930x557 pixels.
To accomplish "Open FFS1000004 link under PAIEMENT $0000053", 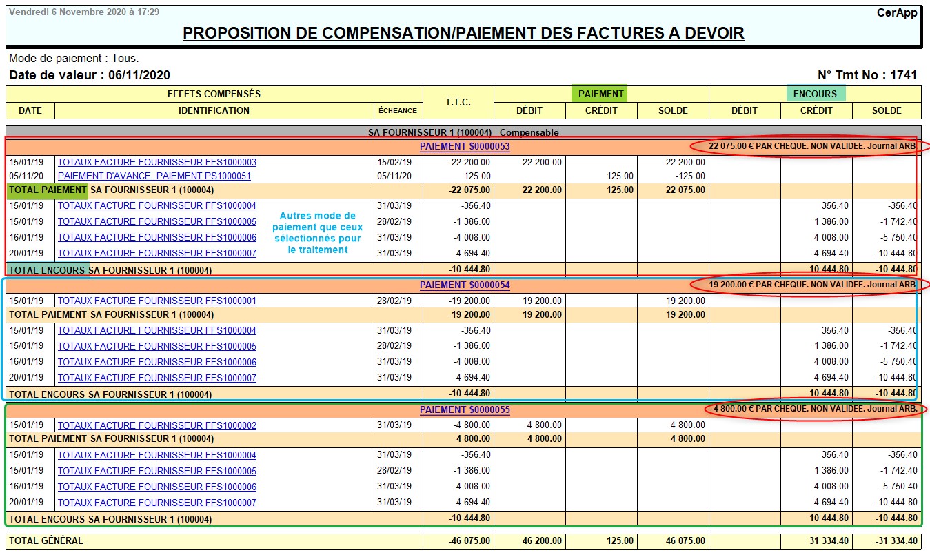I will (x=156, y=205).
